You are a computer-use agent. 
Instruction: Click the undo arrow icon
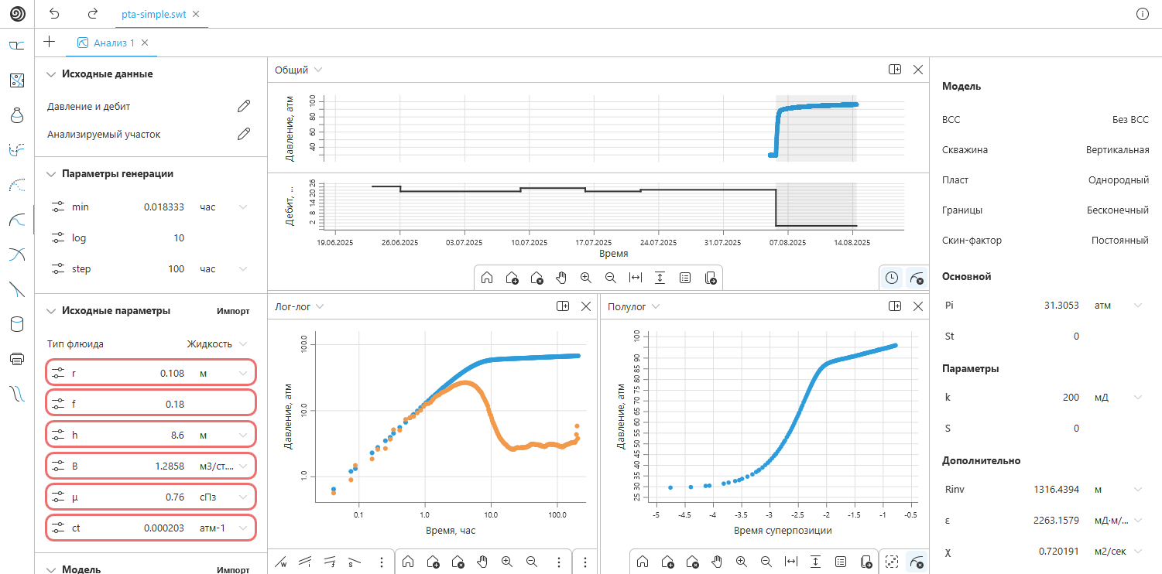click(x=53, y=14)
